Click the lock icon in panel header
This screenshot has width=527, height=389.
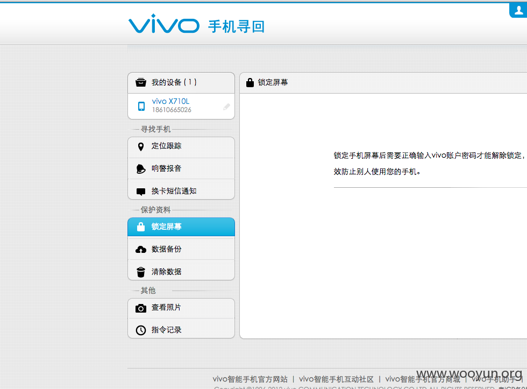tap(250, 82)
